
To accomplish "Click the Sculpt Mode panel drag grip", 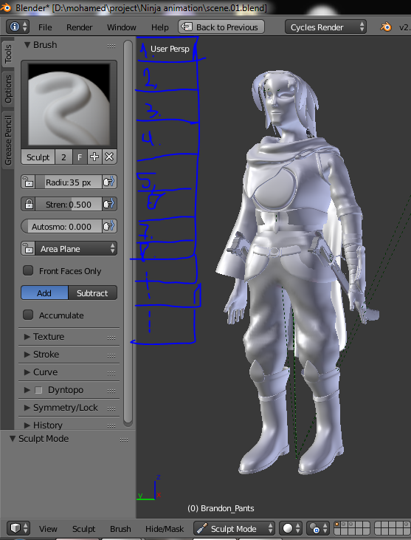I will pyautogui.click(x=124, y=440).
